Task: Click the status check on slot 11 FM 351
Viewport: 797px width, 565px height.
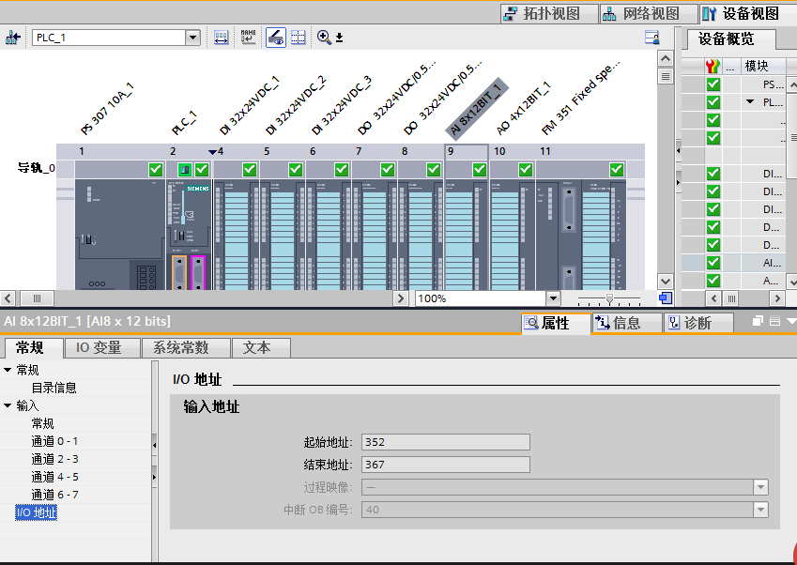Action: [x=617, y=169]
